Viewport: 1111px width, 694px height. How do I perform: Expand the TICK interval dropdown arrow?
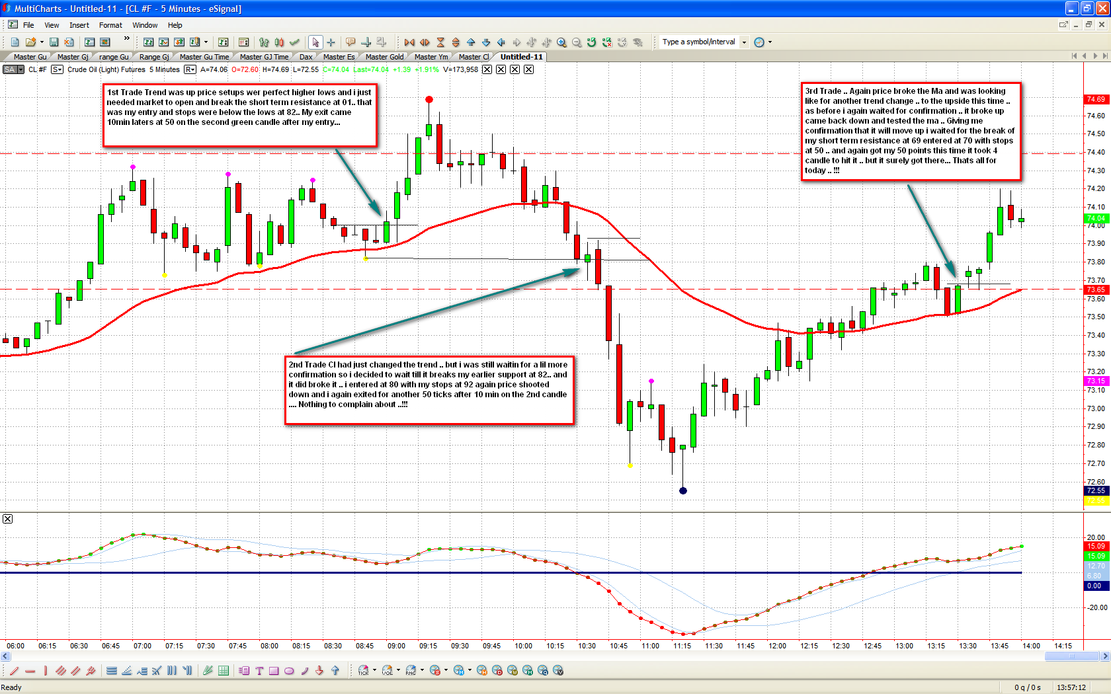point(375,670)
